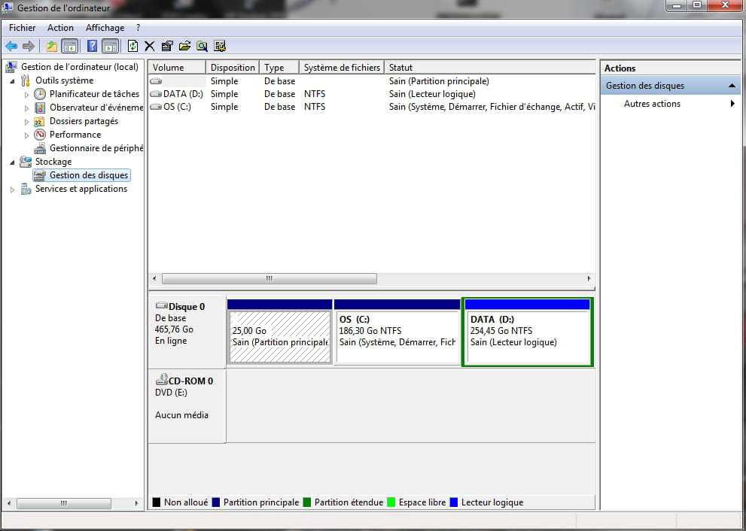Click the open folder toolbar icon
Viewport: 746px width, 531px height.
tap(184, 46)
